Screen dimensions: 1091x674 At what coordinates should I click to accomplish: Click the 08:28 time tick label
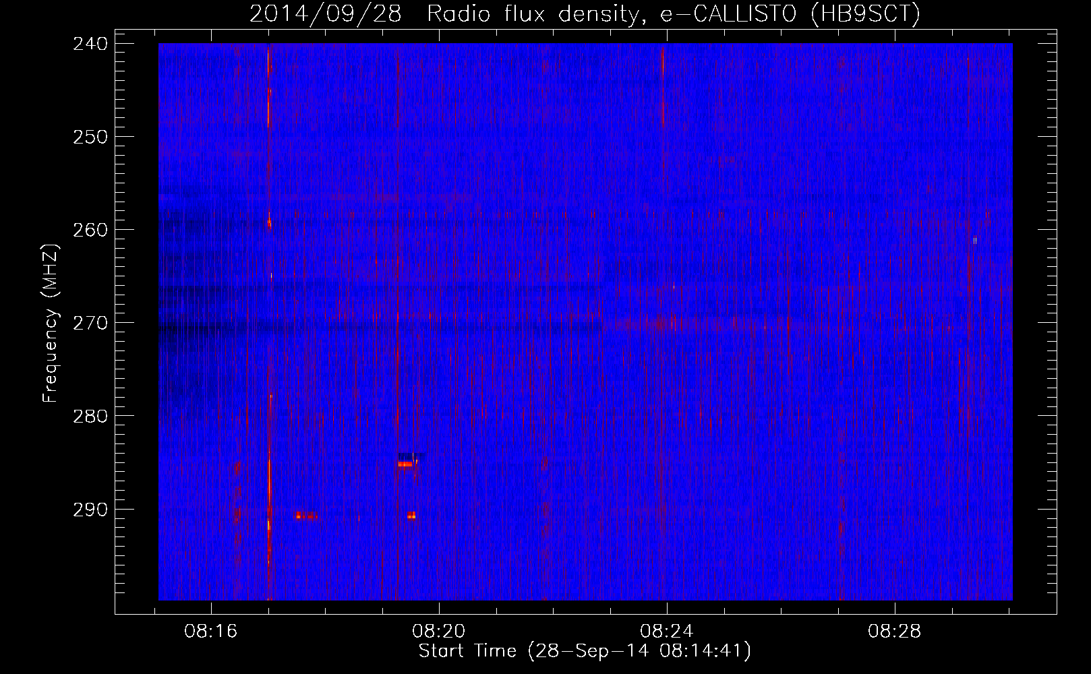point(895,632)
